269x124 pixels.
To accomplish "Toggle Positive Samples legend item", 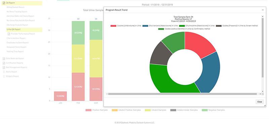I will click(x=97, y=110).
